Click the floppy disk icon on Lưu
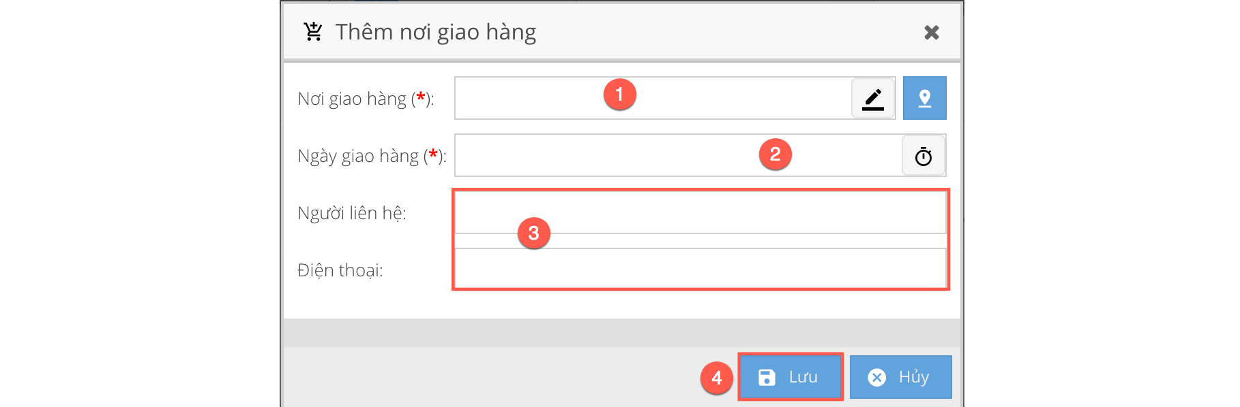Viewport: 1240px width, 407px height. click(767, 377)
